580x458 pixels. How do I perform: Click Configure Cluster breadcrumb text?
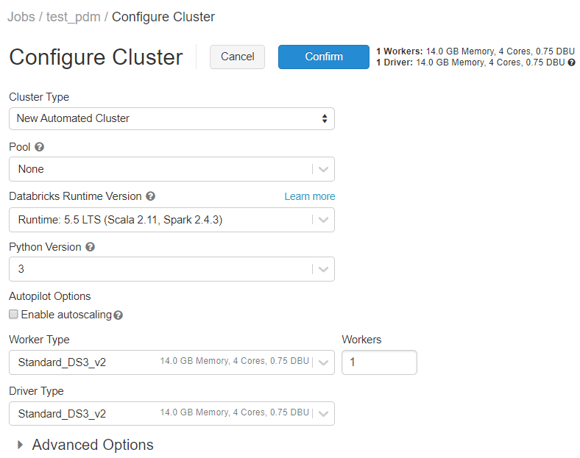pyautogui.click(x=163, y=17)
